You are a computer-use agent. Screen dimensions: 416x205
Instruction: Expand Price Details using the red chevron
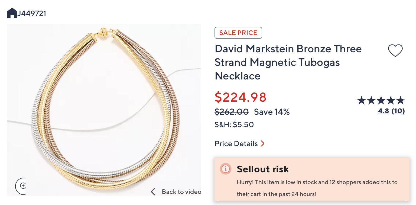coord(262,144)
